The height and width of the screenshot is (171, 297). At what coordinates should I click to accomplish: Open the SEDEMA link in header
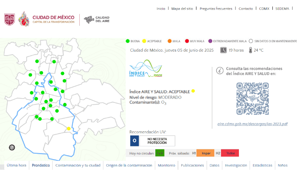click(x=282, y=8)
